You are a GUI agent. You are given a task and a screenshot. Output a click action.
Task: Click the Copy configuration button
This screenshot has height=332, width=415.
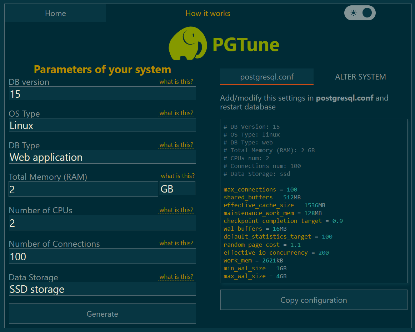pos(314,300)
